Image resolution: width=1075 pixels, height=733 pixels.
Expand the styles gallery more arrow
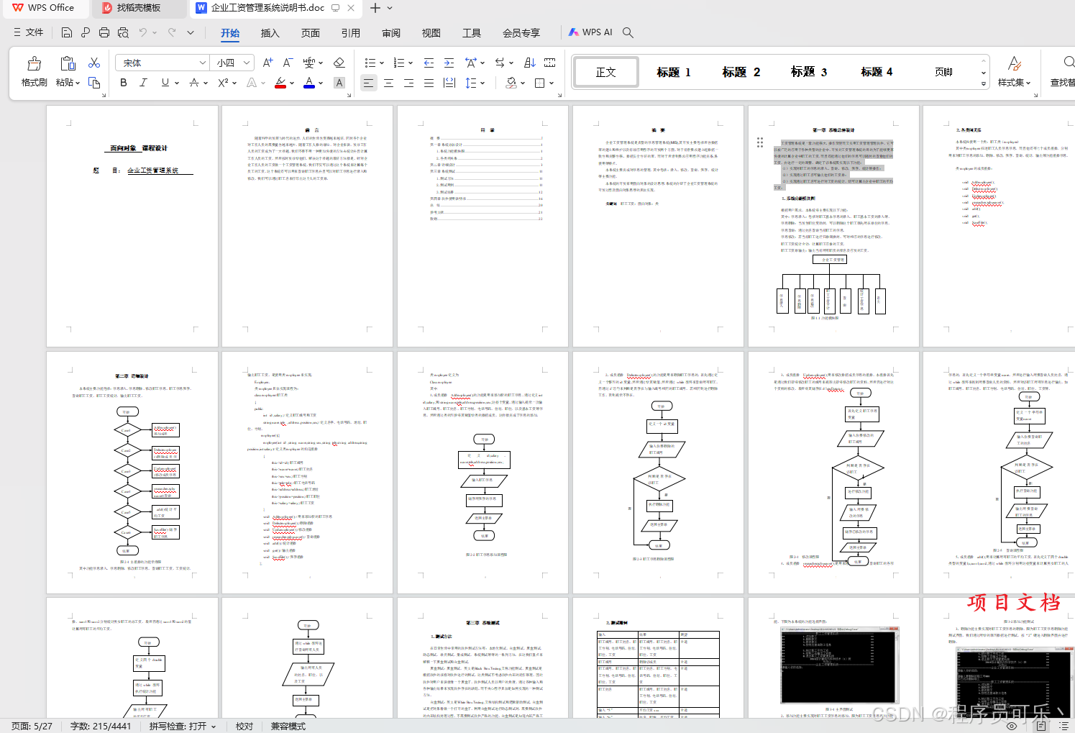[x=984, y=83]
